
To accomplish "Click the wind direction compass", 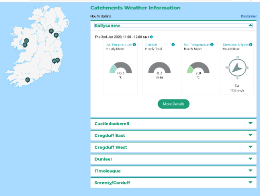I will 237,68.
